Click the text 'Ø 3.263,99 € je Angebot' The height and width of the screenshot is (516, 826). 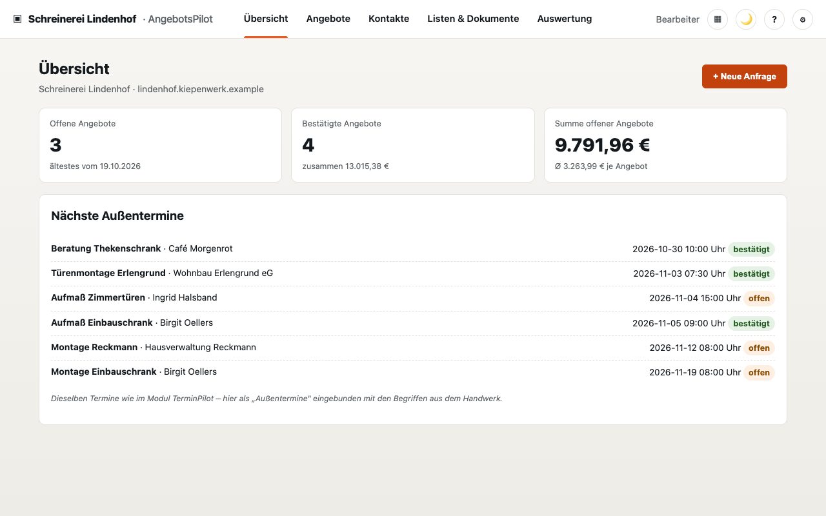601,166
